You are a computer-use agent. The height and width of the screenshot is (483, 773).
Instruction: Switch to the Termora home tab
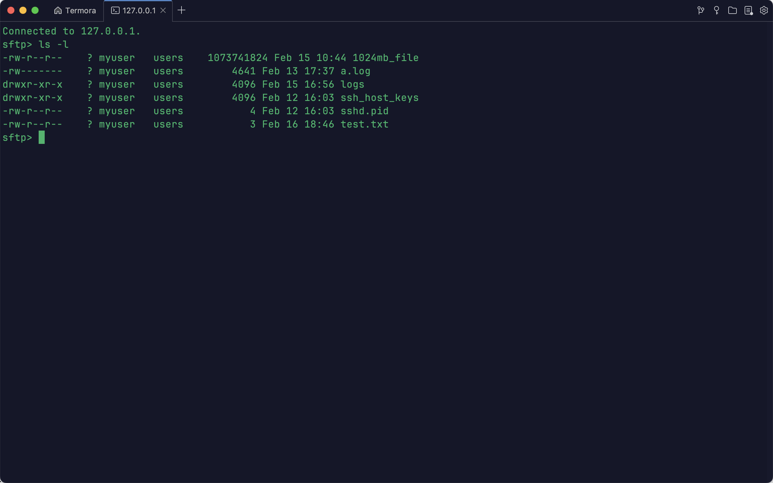(x=80, y=11)
